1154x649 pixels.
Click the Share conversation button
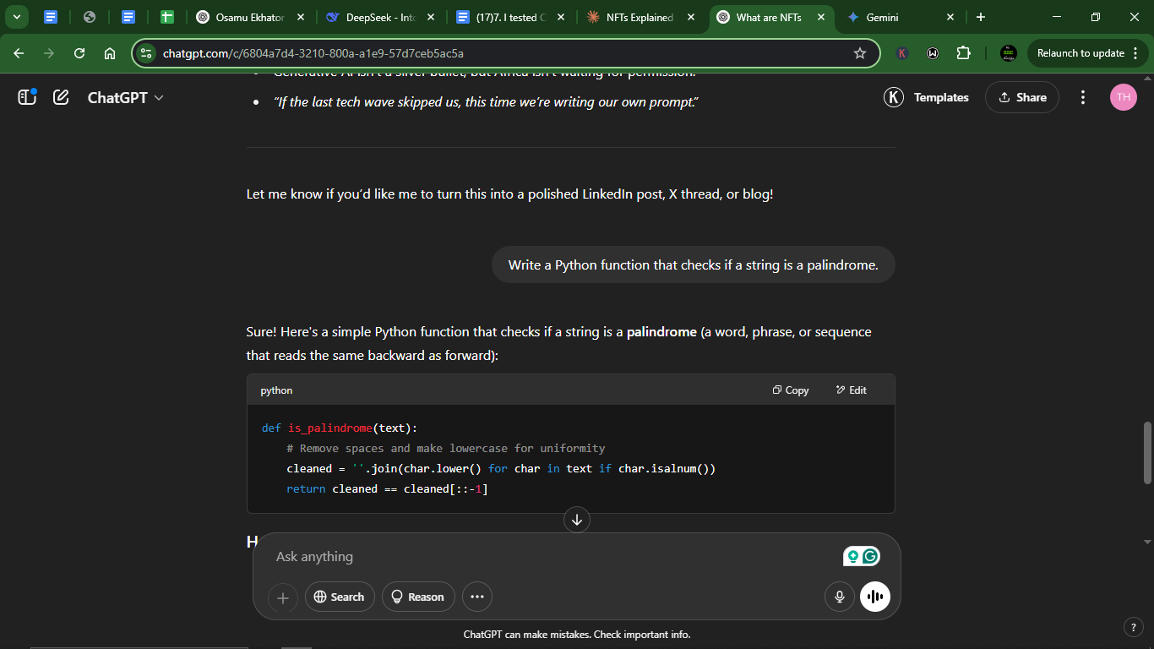click(1022, 97)
